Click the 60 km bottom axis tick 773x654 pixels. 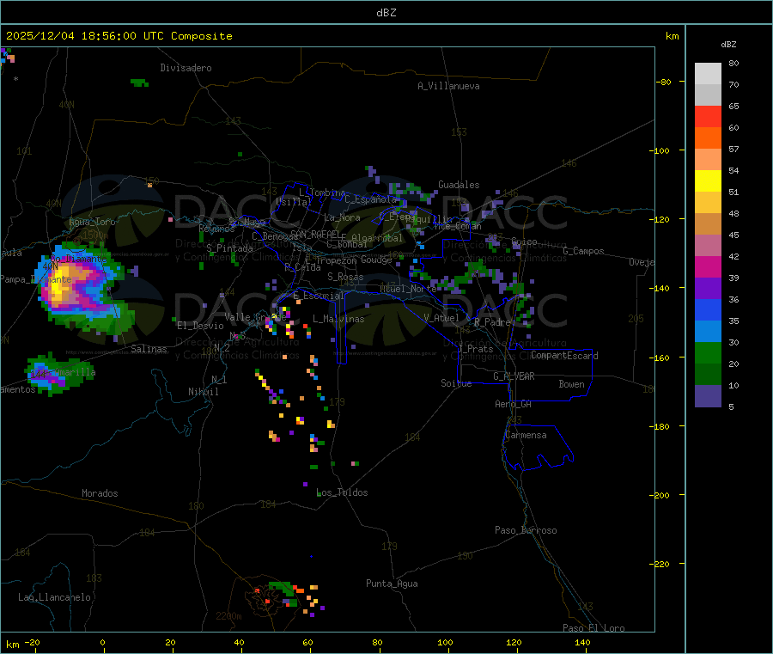pos(307,643)
